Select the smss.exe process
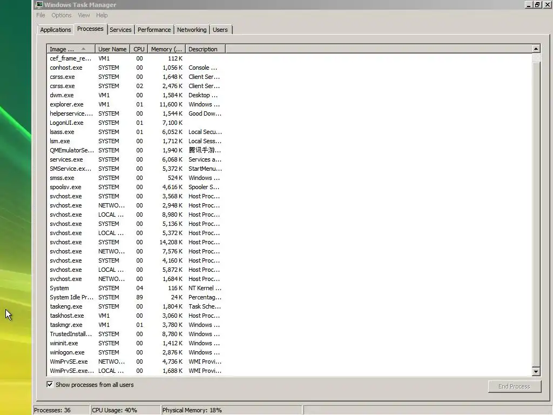 point(136,177)
